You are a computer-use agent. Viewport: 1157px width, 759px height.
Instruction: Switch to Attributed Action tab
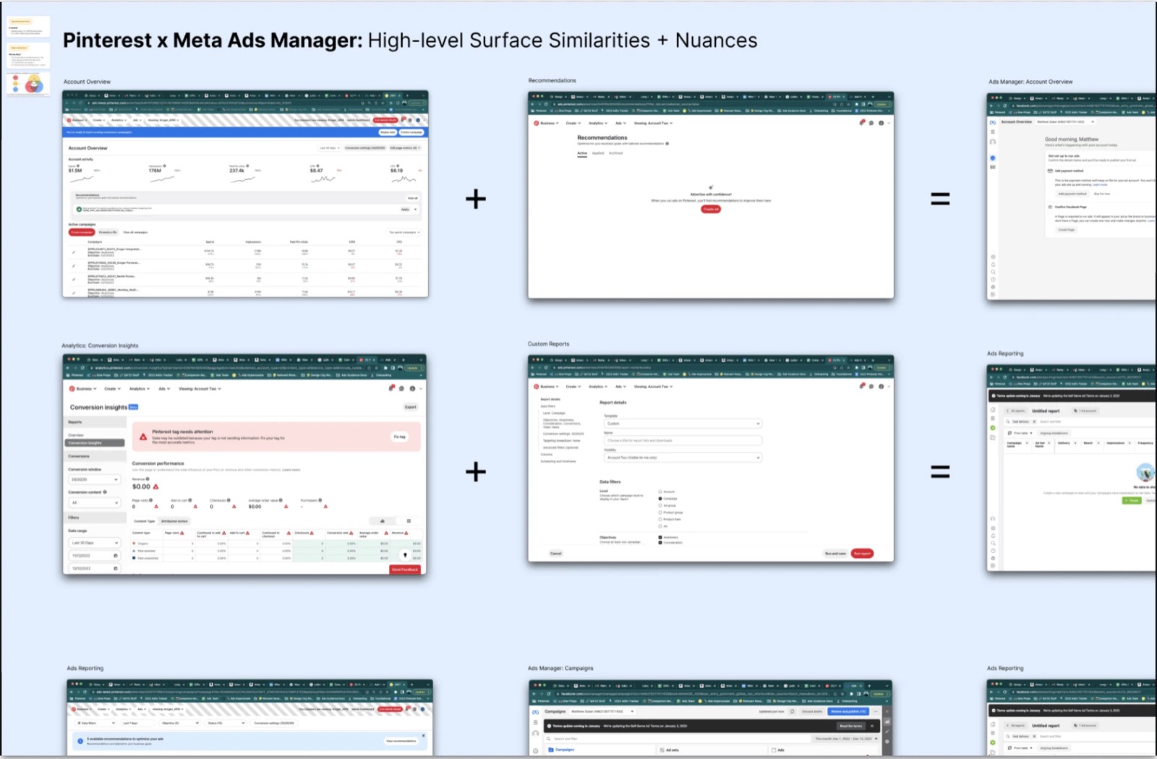click(174, 520)
